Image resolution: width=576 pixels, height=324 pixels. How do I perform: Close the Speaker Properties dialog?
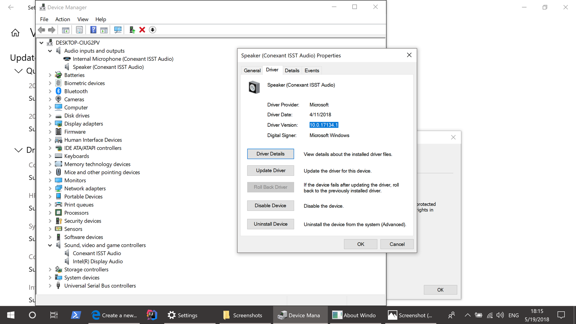coord(409,55)
